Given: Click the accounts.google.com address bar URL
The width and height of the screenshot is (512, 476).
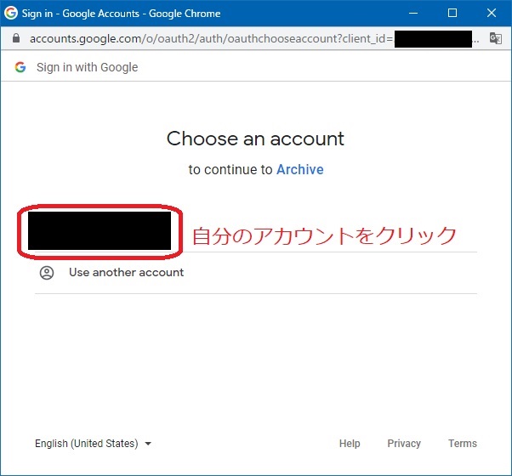Looking at the screenshot, I should tap(254, 39).
